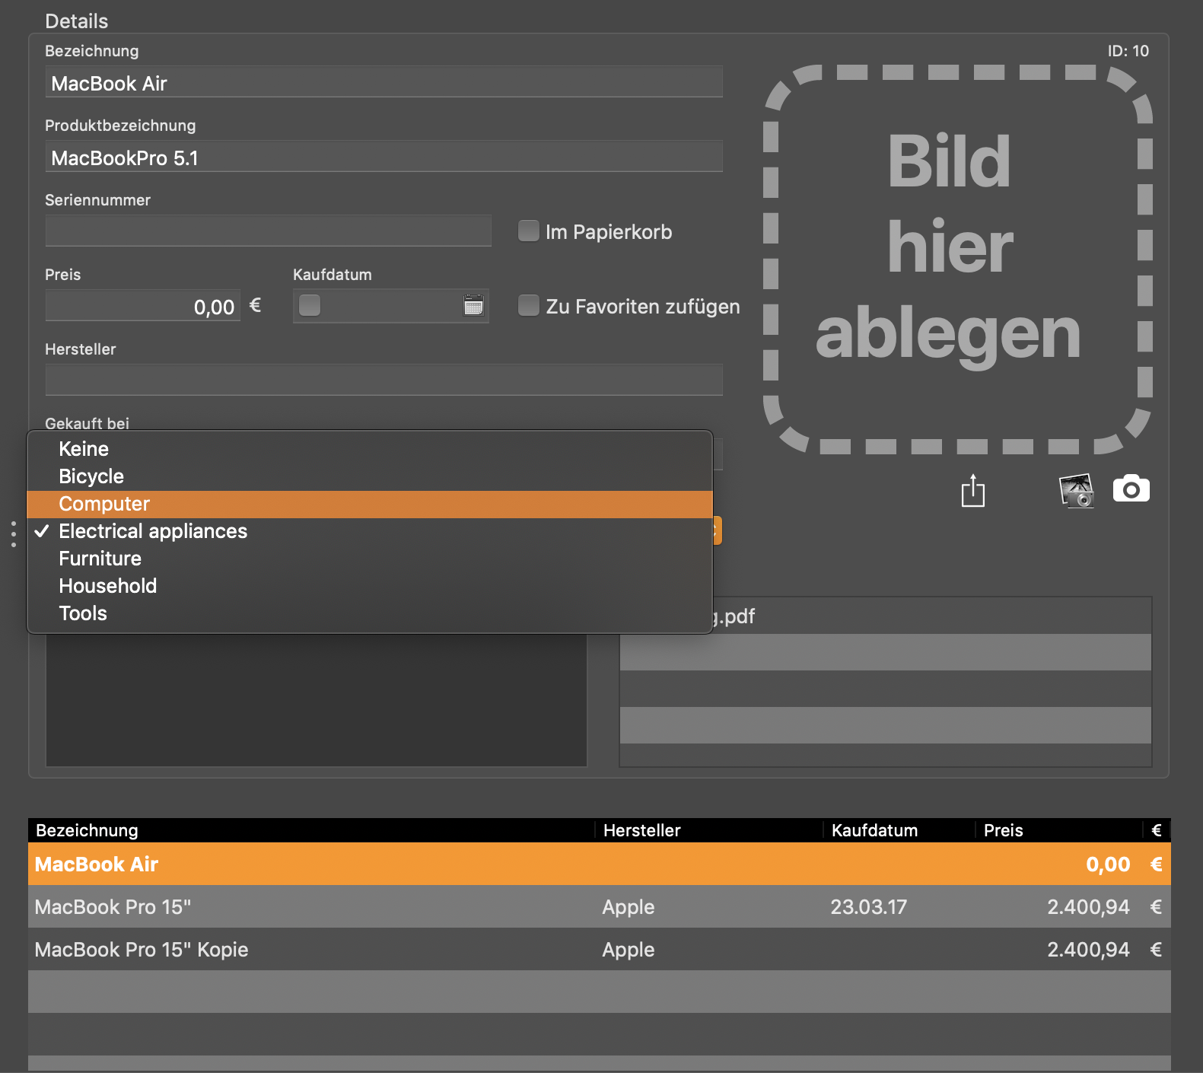The image size is (1203, 1073).
Task: Choose Furniture in the popup menu
Action: pos(370,559)
